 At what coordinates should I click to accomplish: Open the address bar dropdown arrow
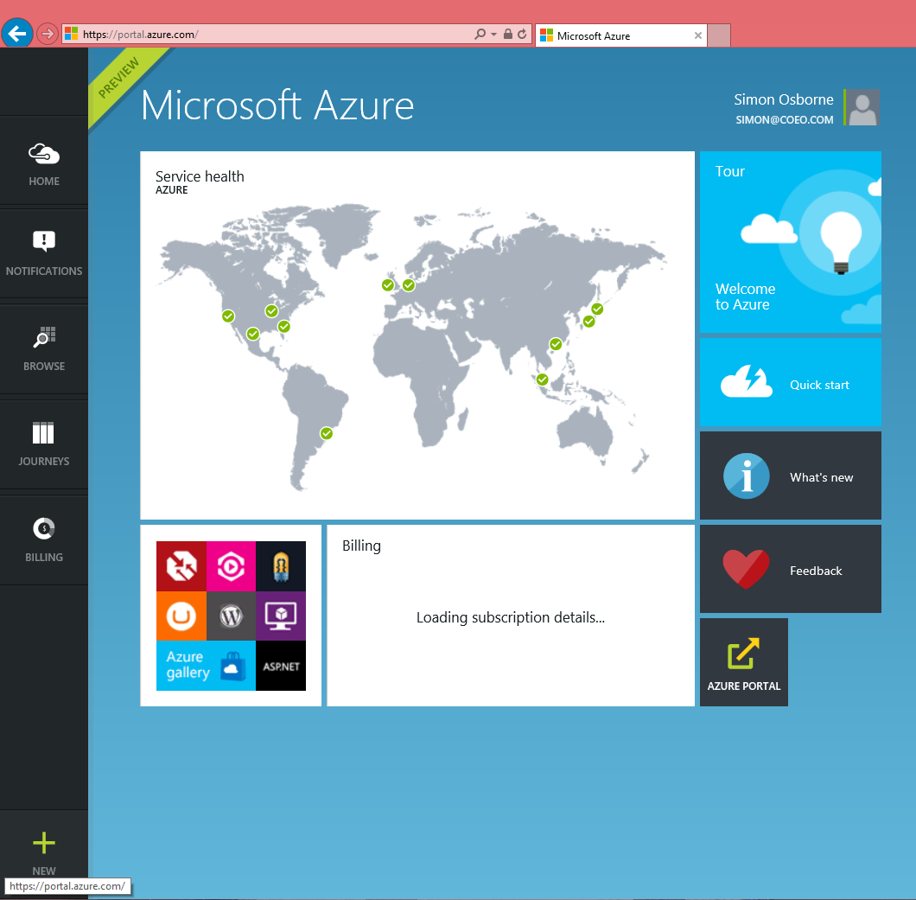click(x=493, y=35)
